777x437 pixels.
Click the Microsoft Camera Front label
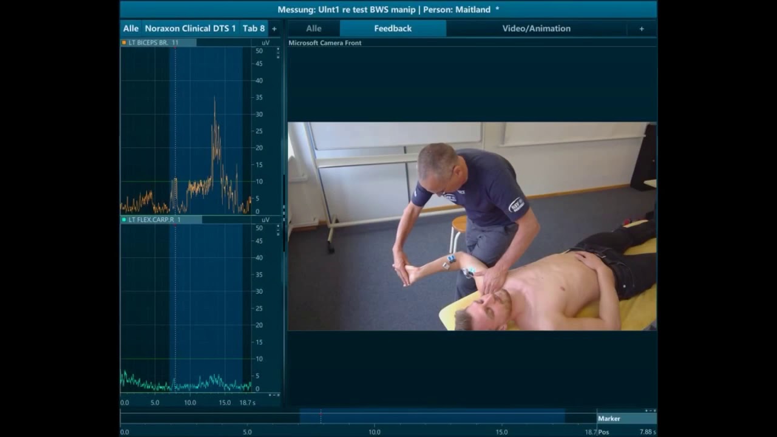(325, 43)
